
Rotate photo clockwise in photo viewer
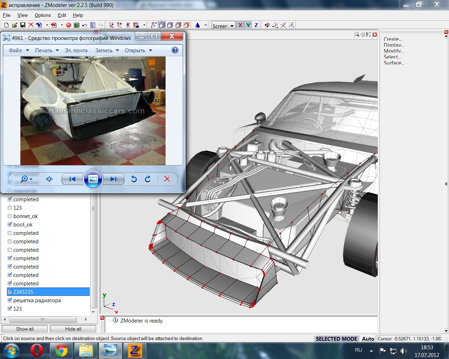[148, 179]
